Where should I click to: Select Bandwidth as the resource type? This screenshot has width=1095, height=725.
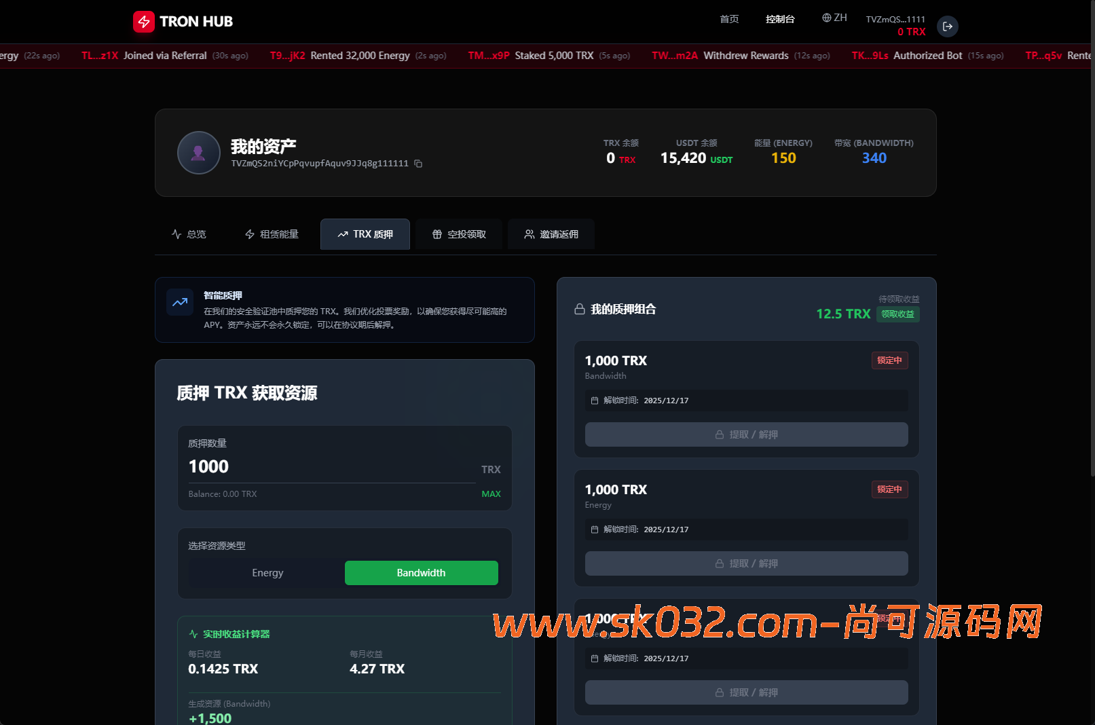(421, 572)
